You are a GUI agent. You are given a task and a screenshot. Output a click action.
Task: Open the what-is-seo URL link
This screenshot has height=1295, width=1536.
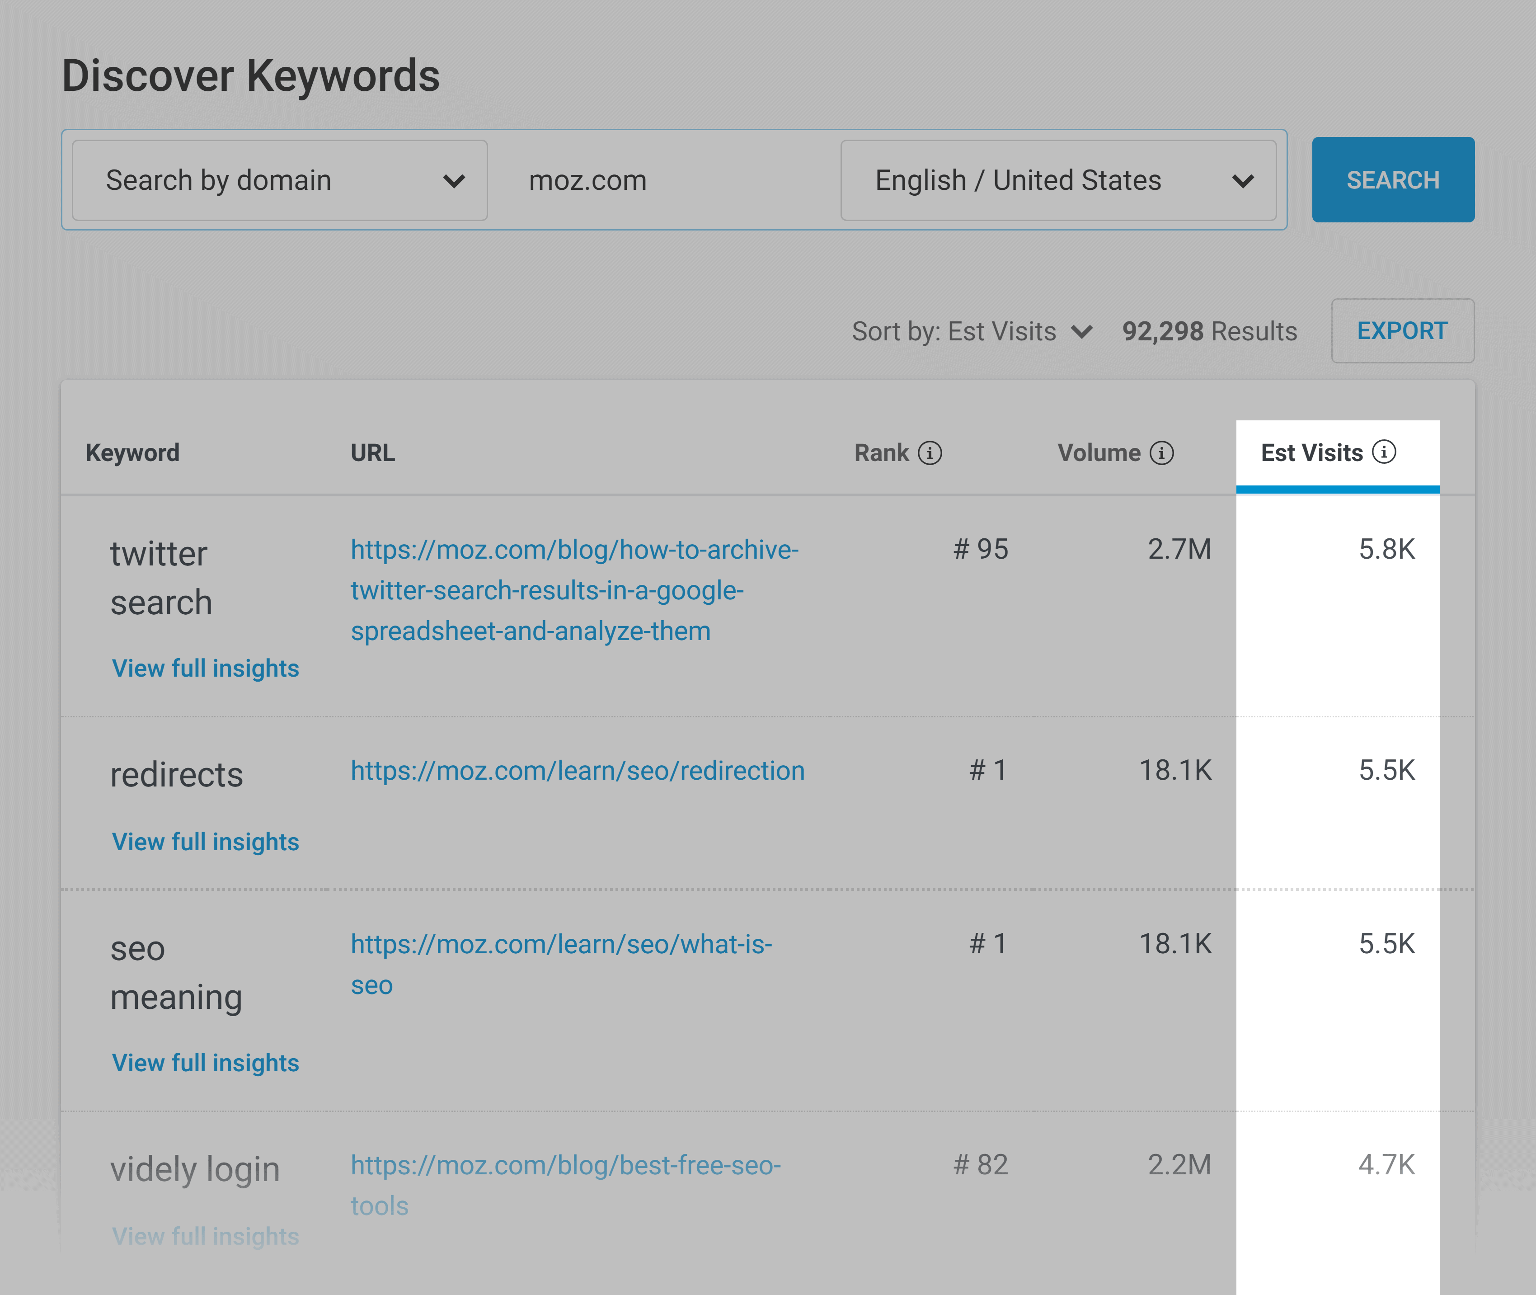click(561, 965)
